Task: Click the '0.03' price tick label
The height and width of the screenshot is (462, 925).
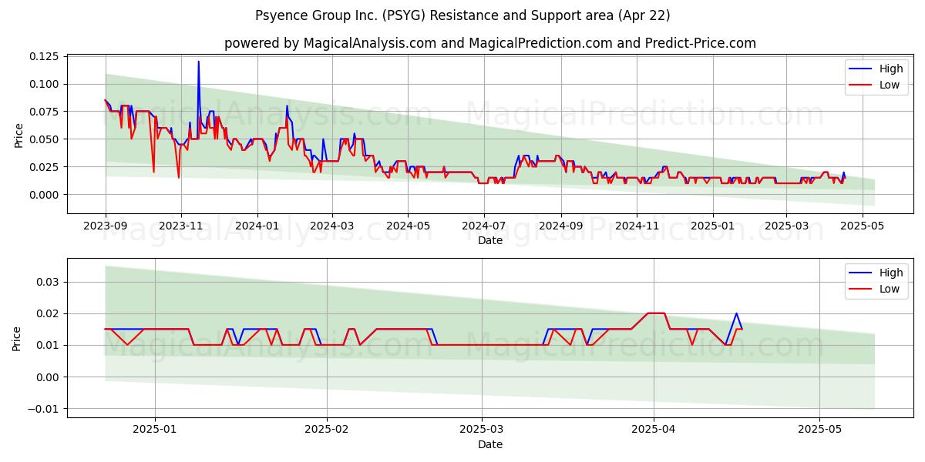Action: 48,282
